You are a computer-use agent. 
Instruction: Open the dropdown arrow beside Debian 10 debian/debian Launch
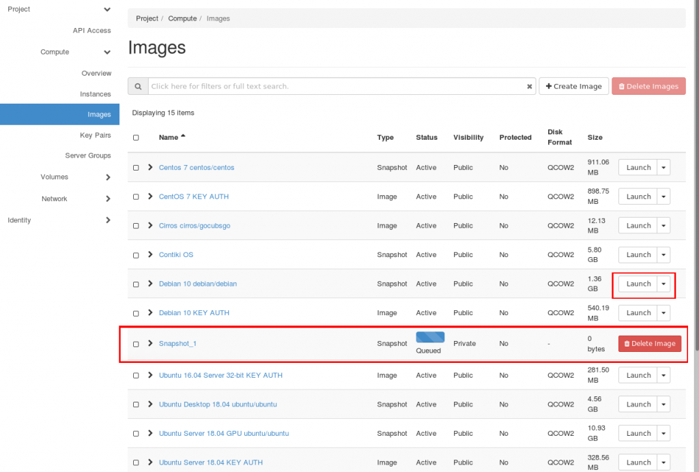pos(664,284)
